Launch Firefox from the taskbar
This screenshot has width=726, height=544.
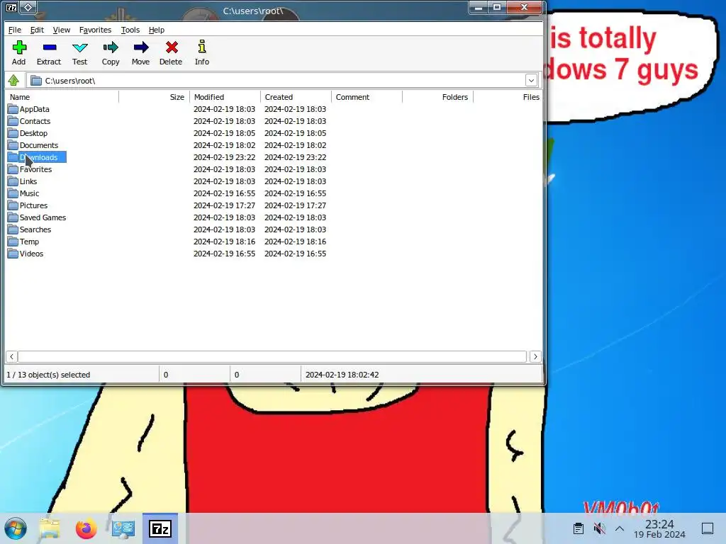click(x=86, y=528)
